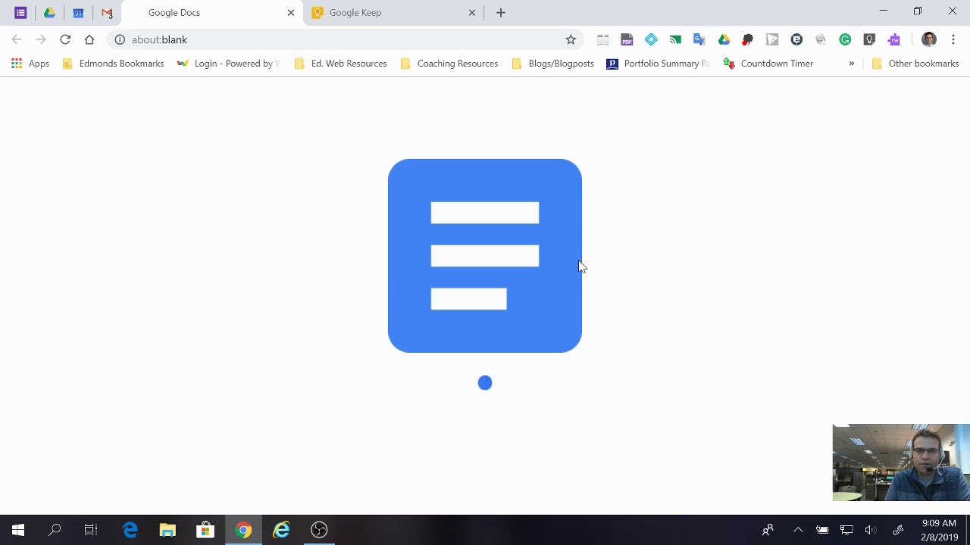Switch to the Google Keep tab
The image size is (970, 545).
point(393,13)
